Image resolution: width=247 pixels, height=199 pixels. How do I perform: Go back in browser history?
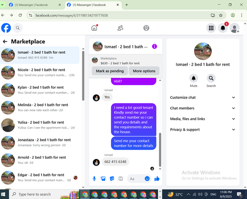pyautogui.click(x=3, y=15)
